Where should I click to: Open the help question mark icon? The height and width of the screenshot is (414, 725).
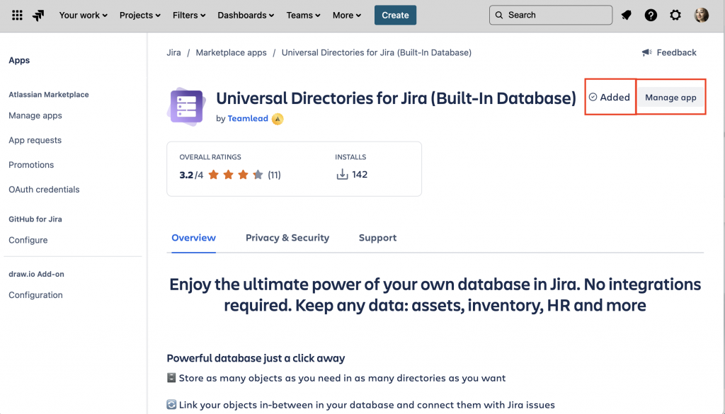tap(651, 16)
